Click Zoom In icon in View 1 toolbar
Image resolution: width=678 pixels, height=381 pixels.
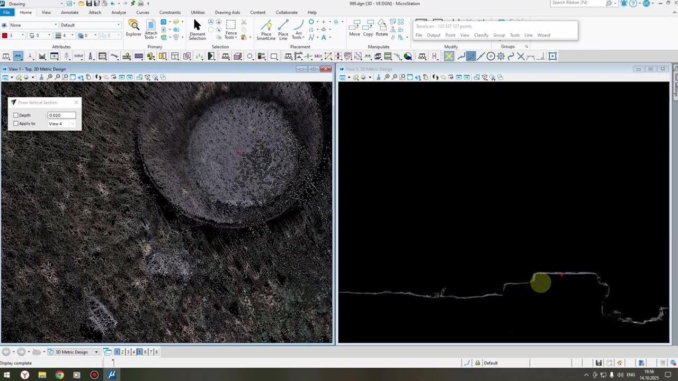click(x=50, y=77)
